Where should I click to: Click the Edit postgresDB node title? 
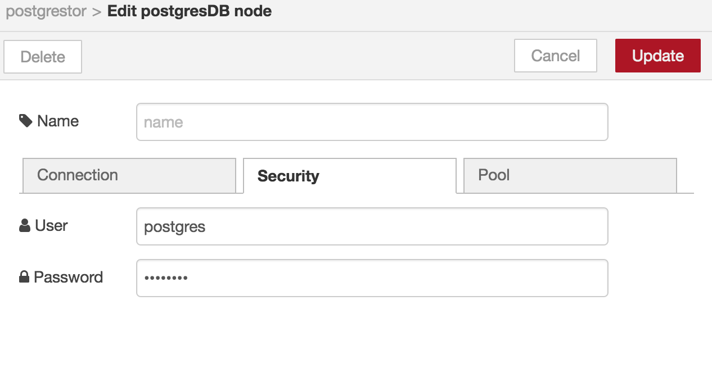pos(190,11)
